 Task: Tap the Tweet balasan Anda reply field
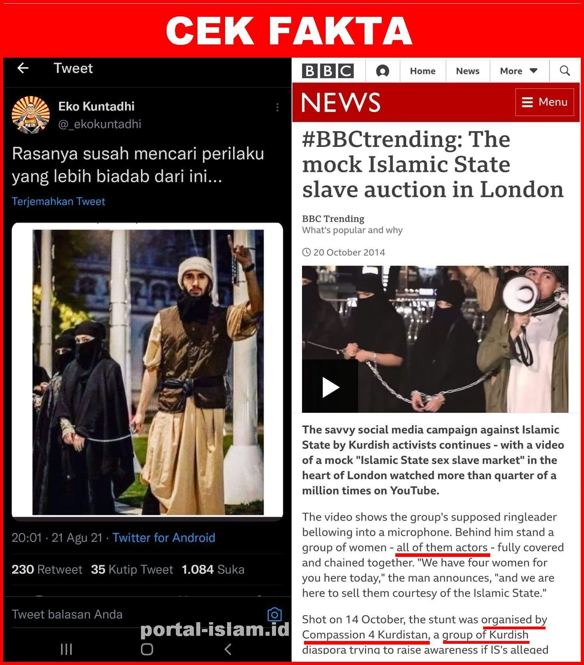[x=136, y=615]
